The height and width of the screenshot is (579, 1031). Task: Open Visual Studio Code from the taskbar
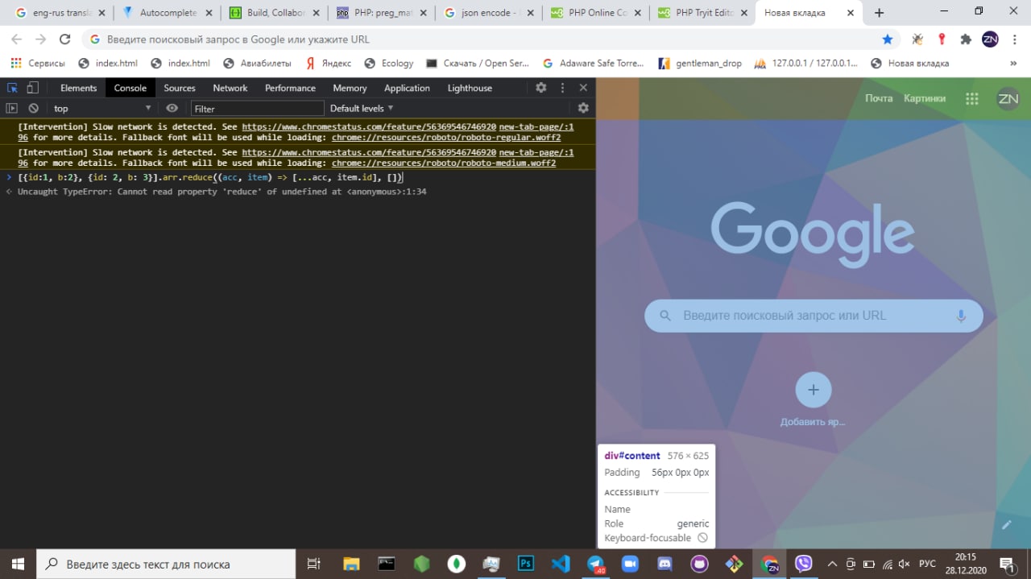561,564
